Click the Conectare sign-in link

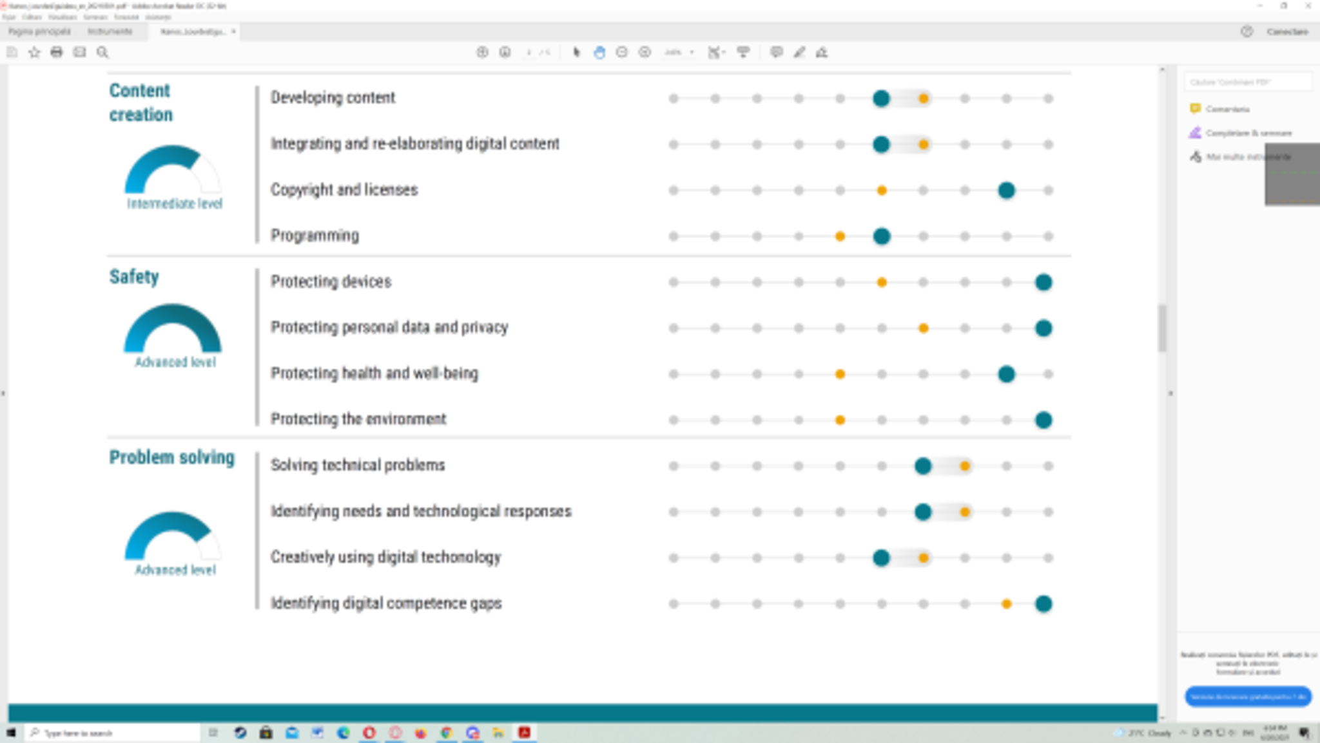[1287, 32]
